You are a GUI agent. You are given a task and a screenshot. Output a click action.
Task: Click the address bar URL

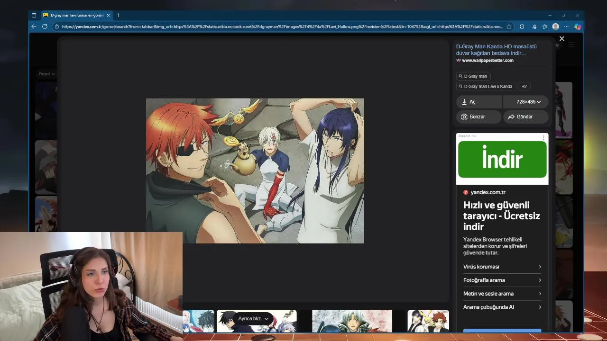[x=282, y=27]
